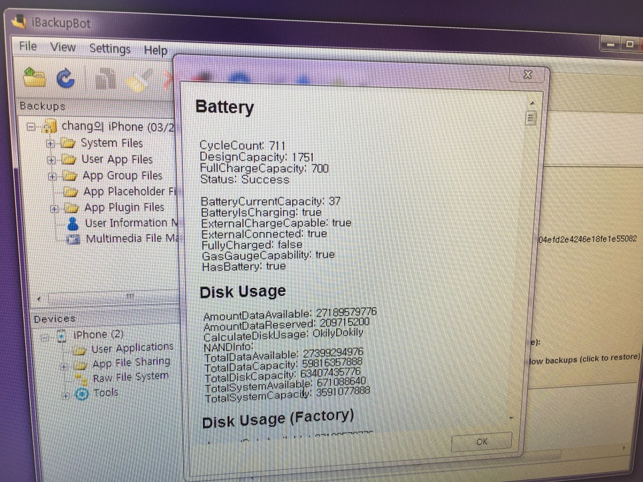The image size is (643, 482).
Task: Select the User App Files tree label
Action: pyautogui.click(x=117, y=160)
